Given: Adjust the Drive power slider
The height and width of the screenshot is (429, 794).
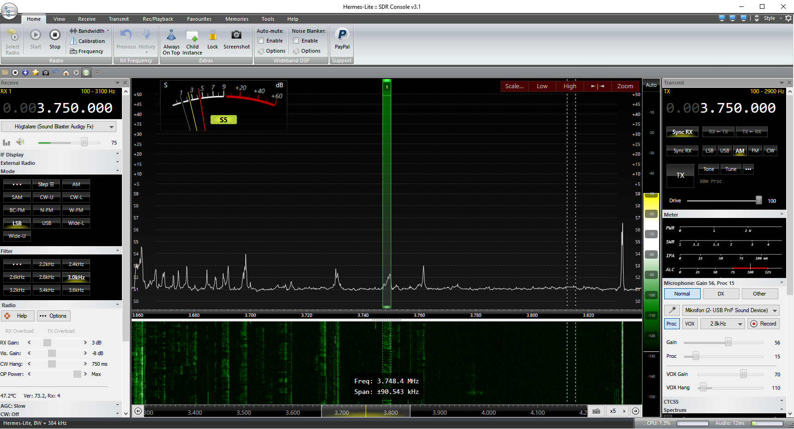Looking at the screenshot, I should (x=758, y=200).
